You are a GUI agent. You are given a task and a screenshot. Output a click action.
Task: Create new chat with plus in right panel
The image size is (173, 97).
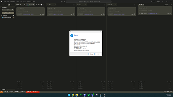coord(163,5)
